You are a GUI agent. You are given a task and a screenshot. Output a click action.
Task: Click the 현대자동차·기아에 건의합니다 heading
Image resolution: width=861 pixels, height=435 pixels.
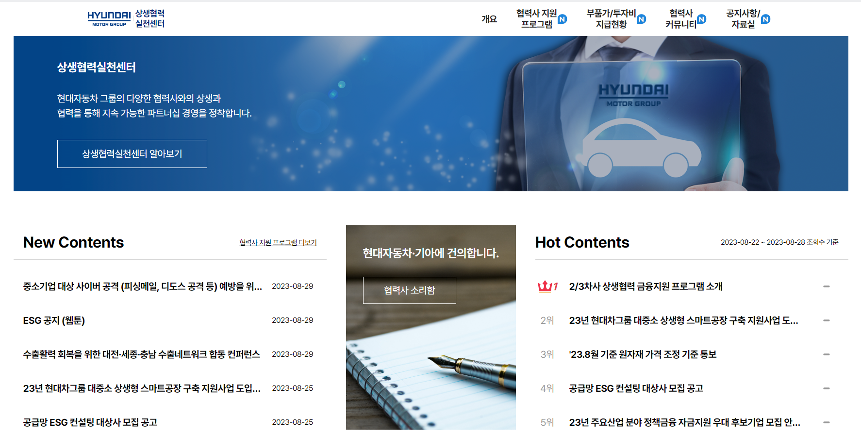tap(431, 253)
